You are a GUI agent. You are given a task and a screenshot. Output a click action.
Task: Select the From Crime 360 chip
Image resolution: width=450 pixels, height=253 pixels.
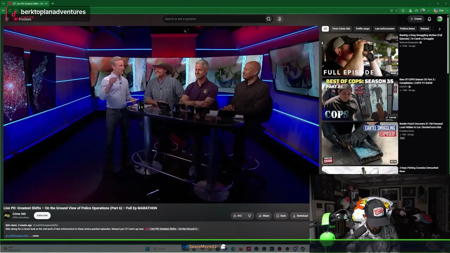[341, 29]
